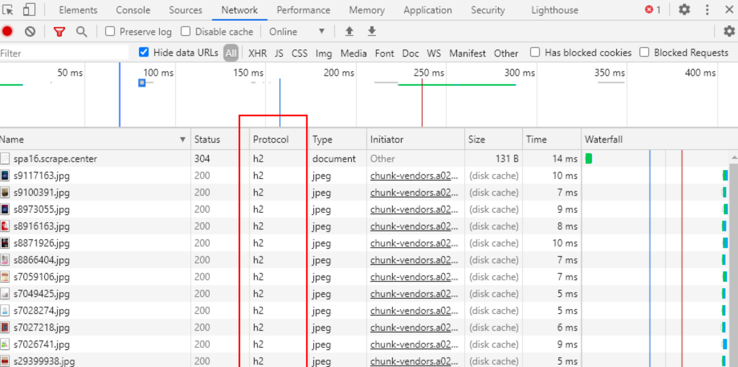This screenshot has height=367, width=738.
Task: Sort by Name column header arrow
Action: [183, 140]
